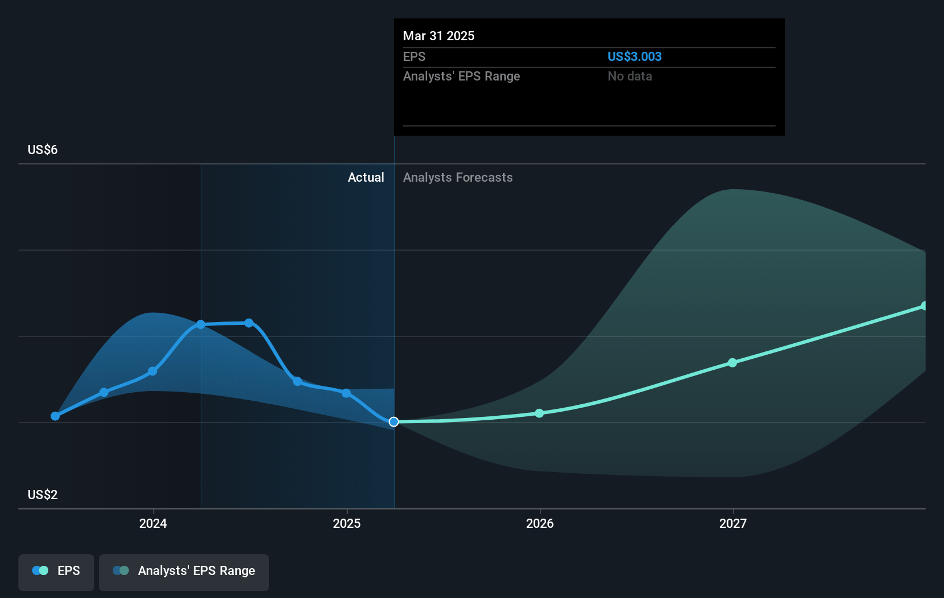Click the 'Mar 31 2025' tooltip date
Viewport: 944px width, 598px height.
(x=439, y=36)
